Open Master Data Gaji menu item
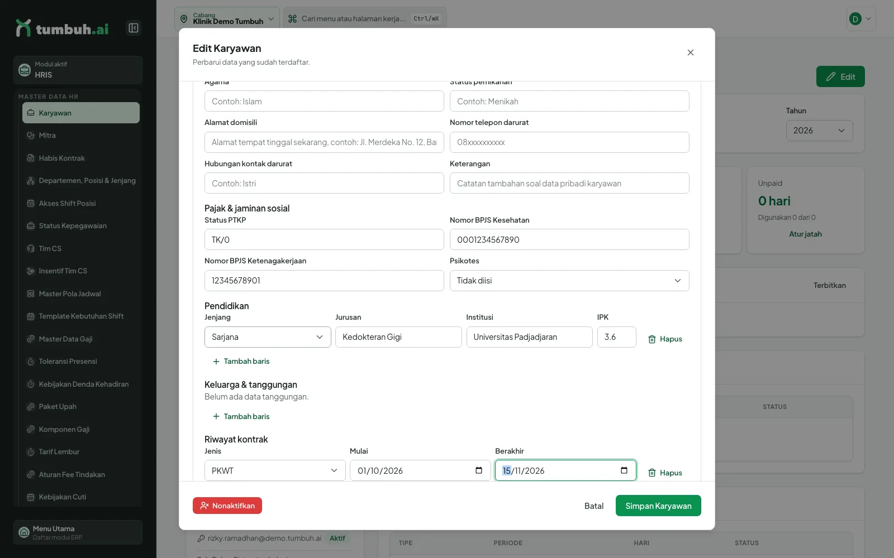 (81, 339)
